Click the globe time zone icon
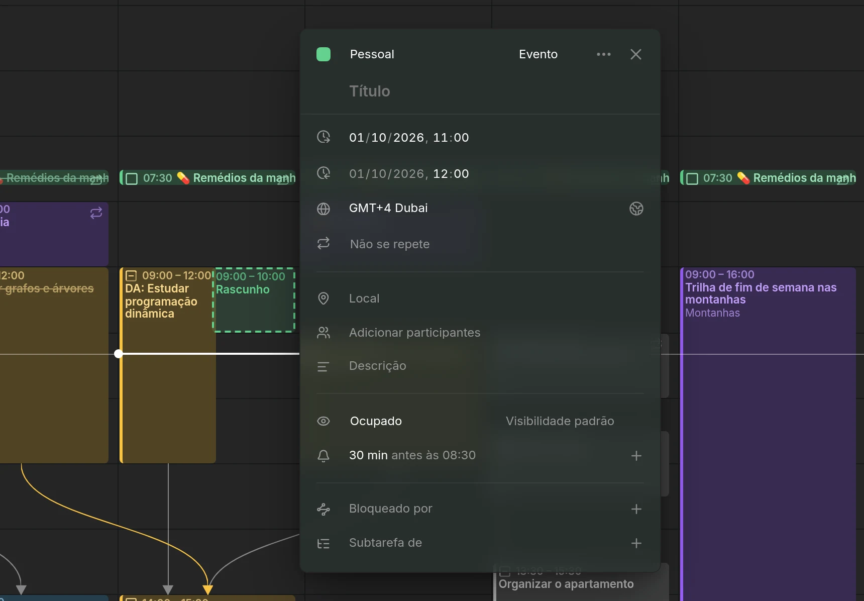This screenshot has height=601, width=864. click(323, 209)
